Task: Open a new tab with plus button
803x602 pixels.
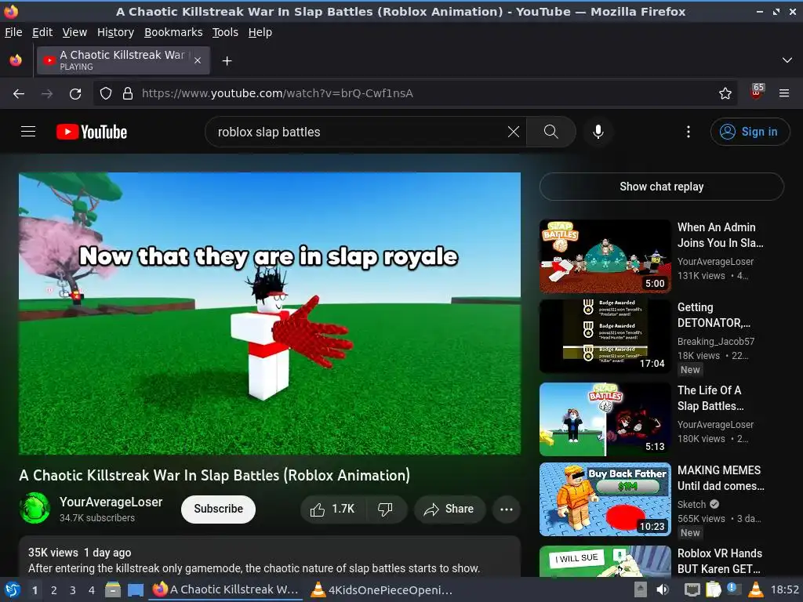Action: pyautogui.click(x=227, y=61)
